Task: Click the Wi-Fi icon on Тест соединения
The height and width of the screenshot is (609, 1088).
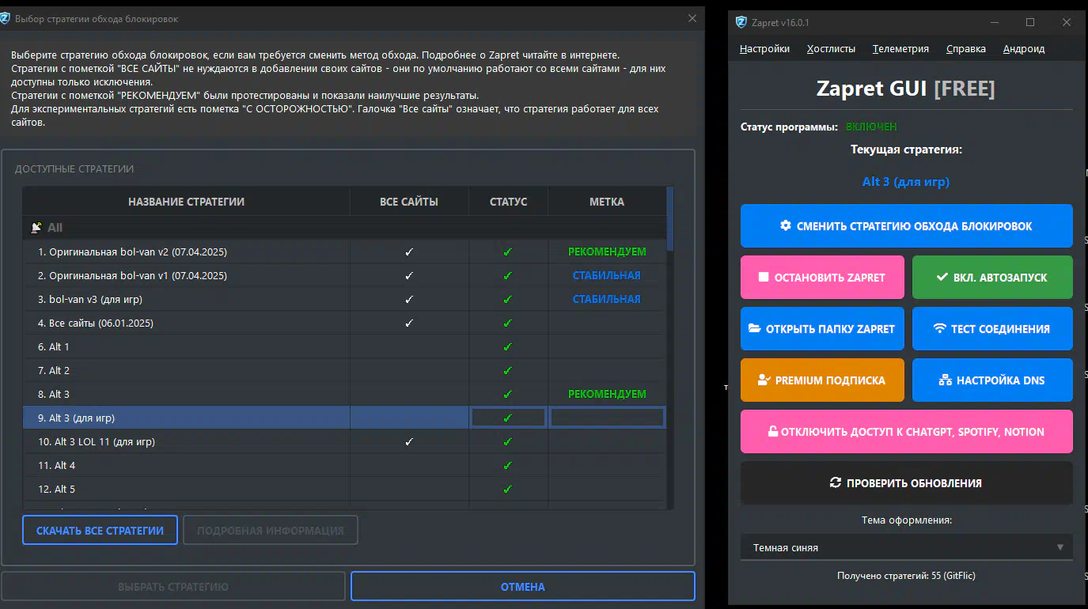Action: (940, 328)
